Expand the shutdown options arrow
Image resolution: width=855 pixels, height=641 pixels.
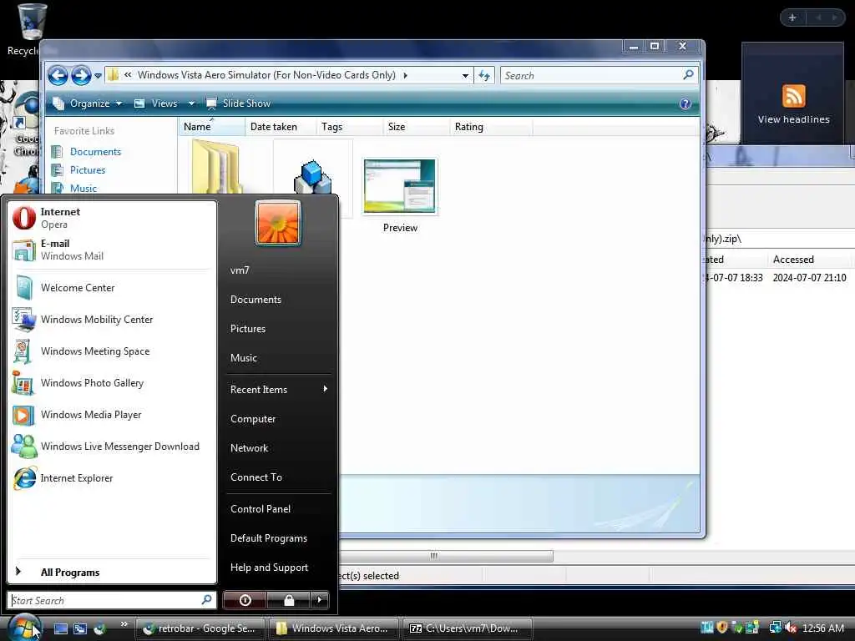pyautogui.click(x=320, y=600)
